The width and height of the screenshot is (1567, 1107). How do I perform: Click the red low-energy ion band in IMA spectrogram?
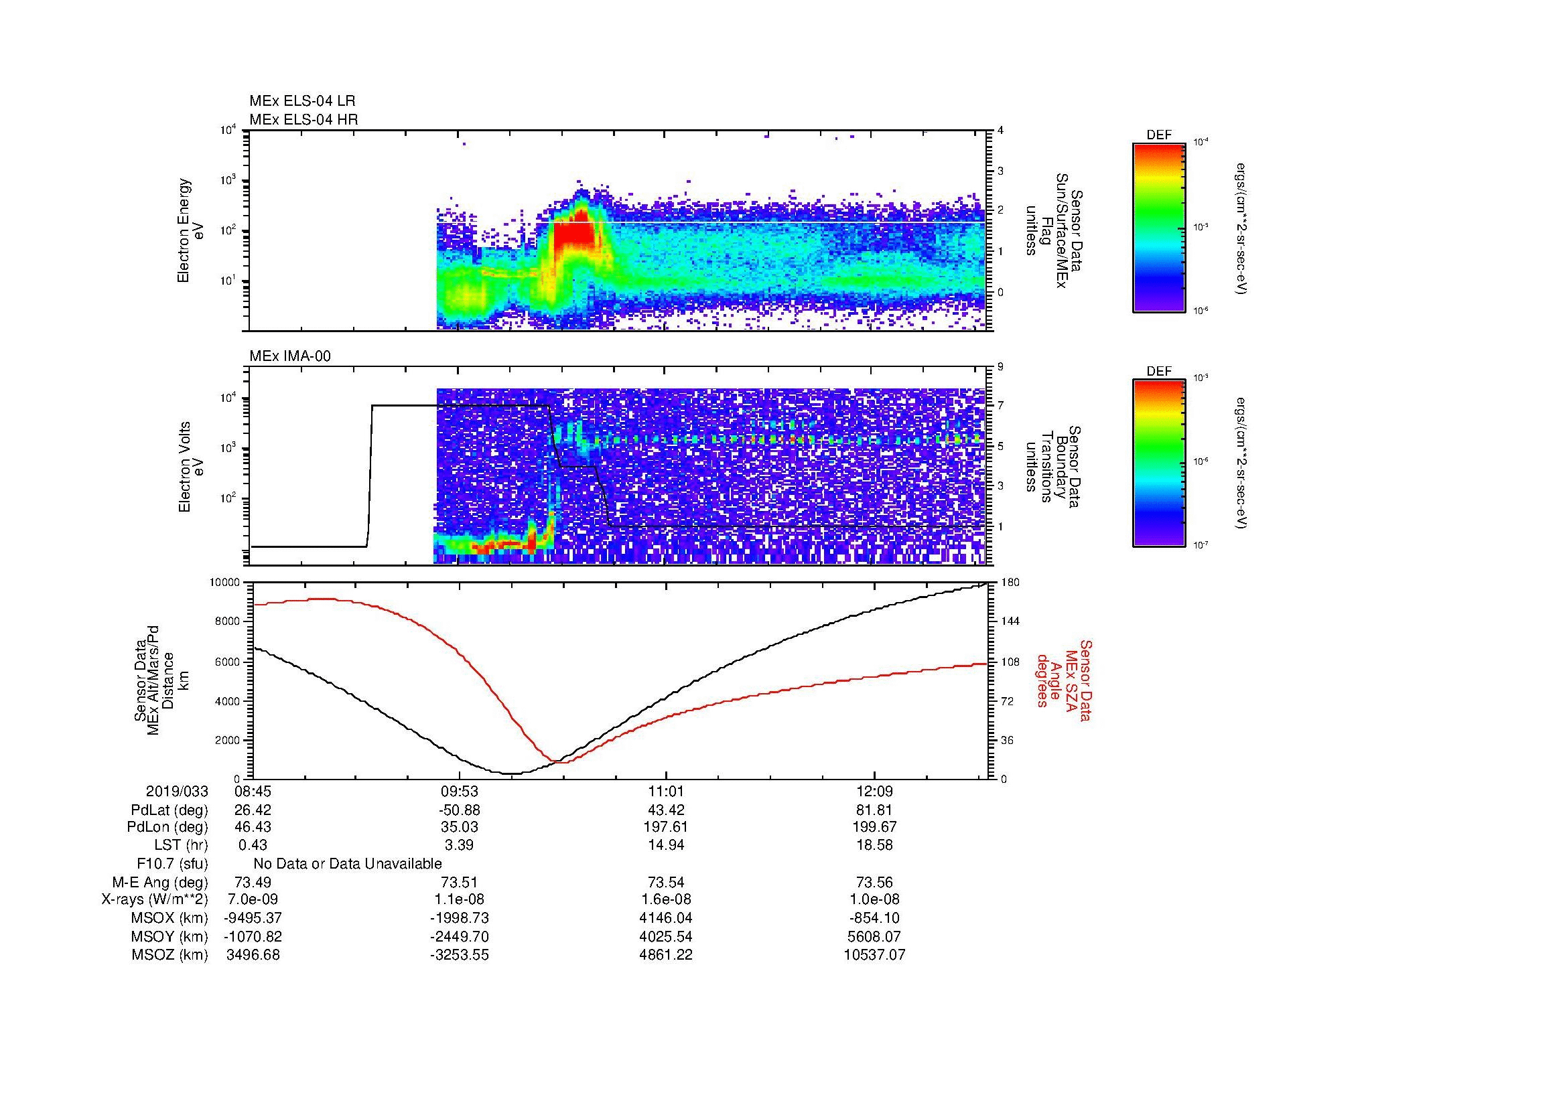[x=506, y=544]
